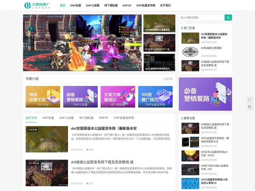Open the chat bubble side icon
The width and height of the screenshot is (255, 191).
[249, 99]
